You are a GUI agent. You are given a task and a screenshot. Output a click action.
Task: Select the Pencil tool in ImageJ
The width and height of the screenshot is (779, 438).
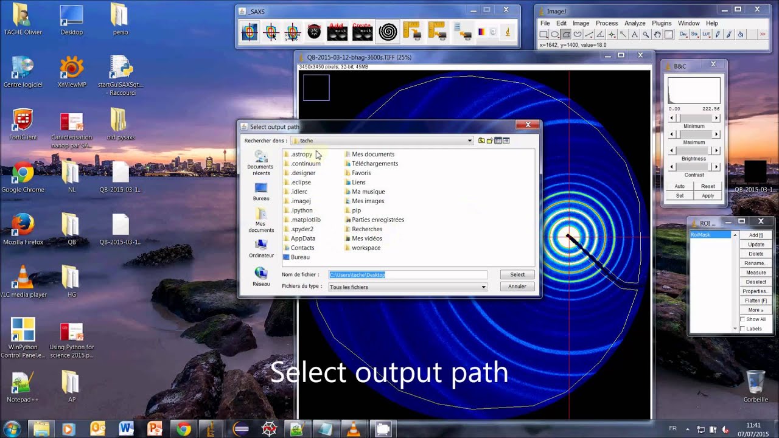pyautogui.click(x=718, y=34)
